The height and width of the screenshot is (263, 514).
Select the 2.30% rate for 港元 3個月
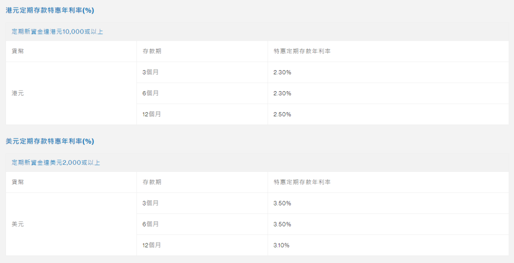(x=282, y=72)
